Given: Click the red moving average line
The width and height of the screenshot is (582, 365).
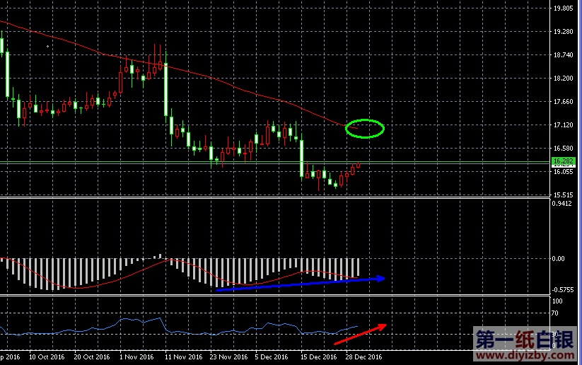Looking at the screenshot, I should coord(212,79).
